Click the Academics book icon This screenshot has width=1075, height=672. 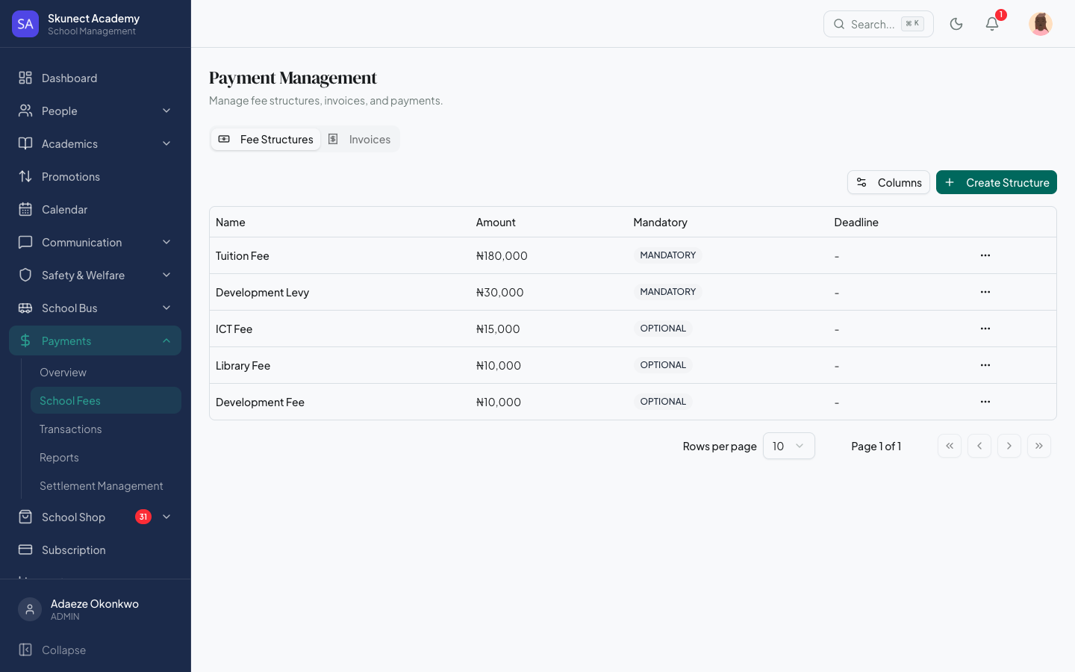click(x=25, y=143)
